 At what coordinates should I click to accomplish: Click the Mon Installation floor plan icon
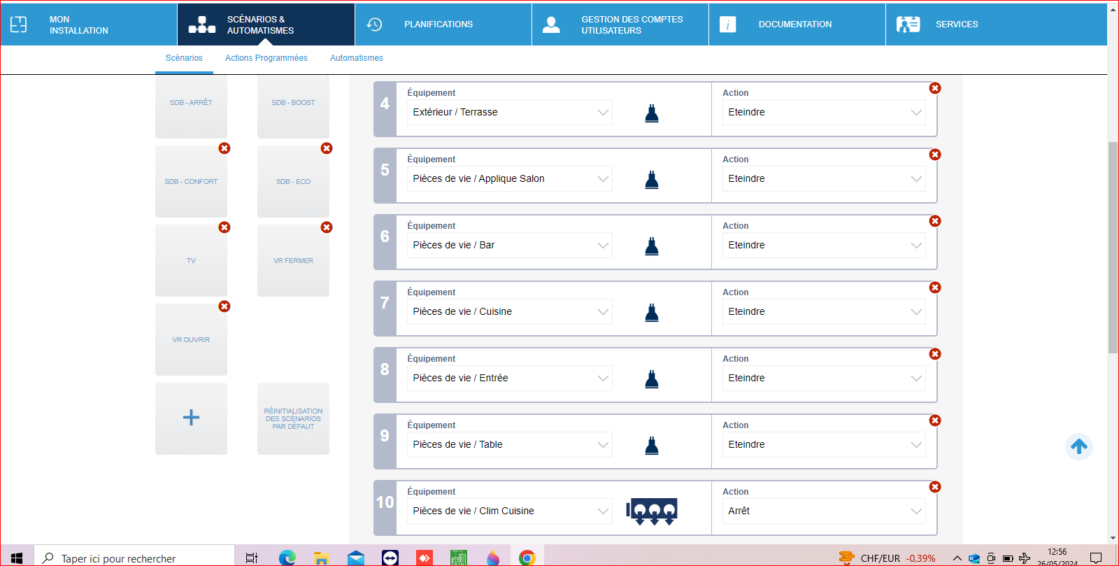19,24
